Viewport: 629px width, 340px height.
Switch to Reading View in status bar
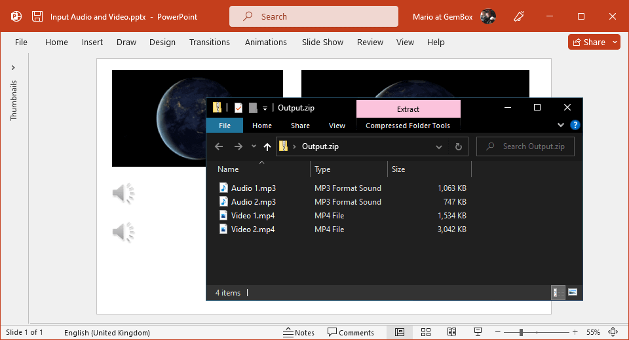451,332
